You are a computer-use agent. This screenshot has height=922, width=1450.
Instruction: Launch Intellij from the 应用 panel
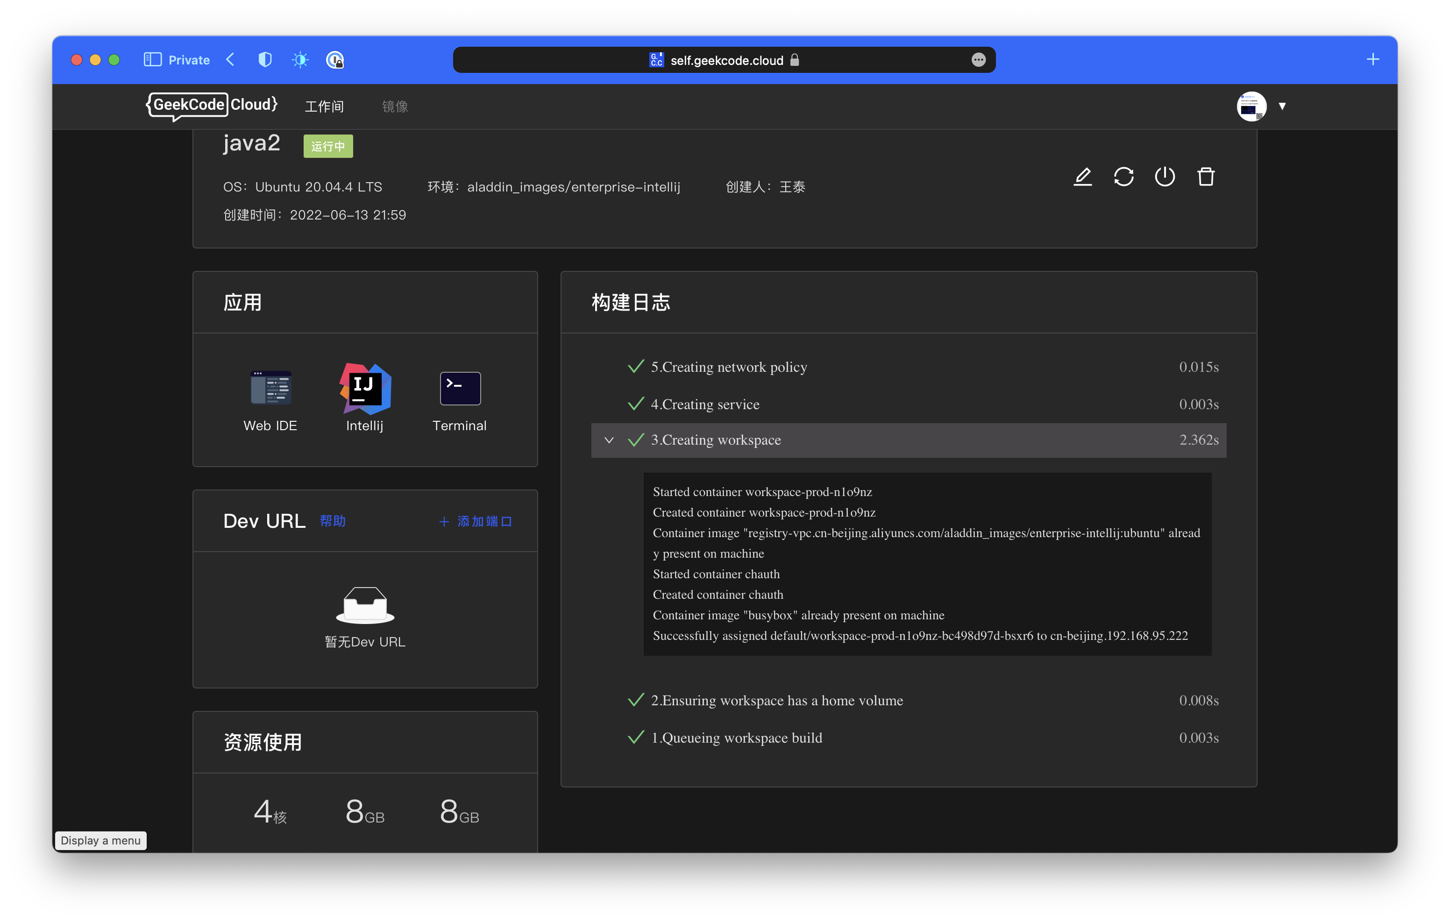(365, 397)
